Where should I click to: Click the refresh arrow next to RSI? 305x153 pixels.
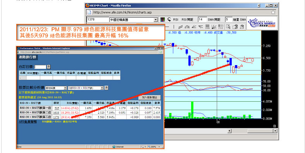pos(169,19)
